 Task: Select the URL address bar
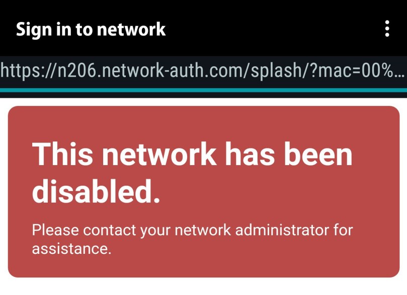click(x=201, y=67)
